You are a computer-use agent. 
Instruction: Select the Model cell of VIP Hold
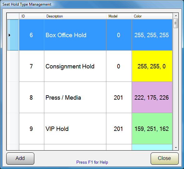[x=119, y=129]
